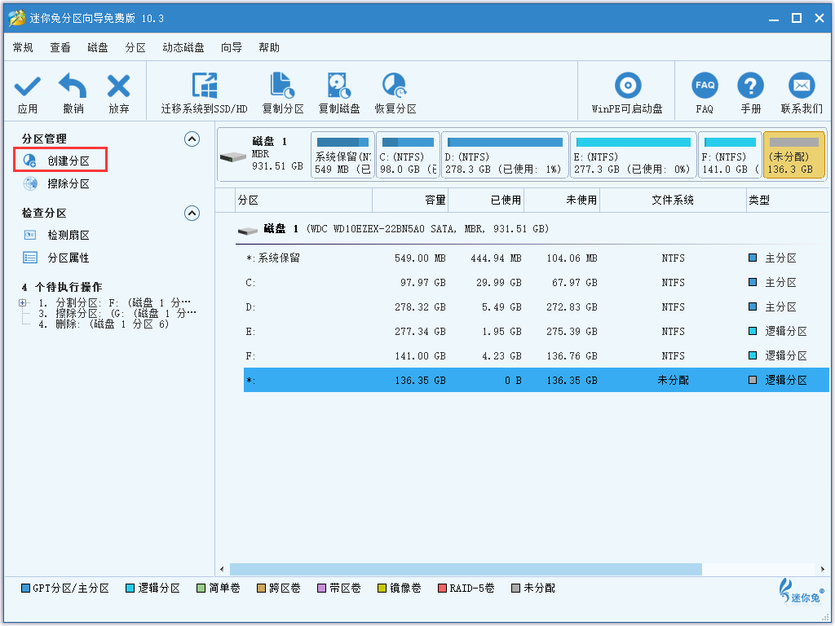Open the 向导 menu
This screenshot has height=626, width=835.
[231, 47]
